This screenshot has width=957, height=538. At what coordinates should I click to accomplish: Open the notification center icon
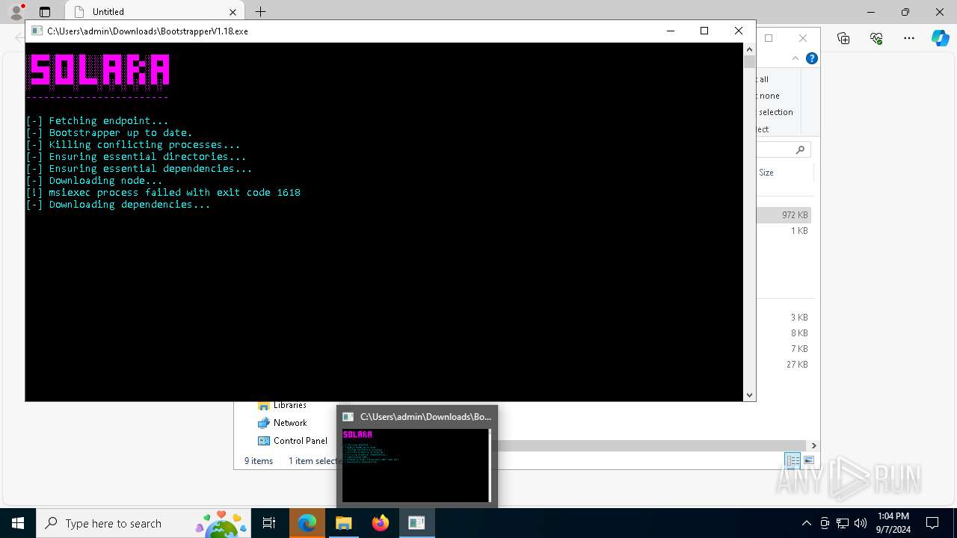tap(932, 523)
